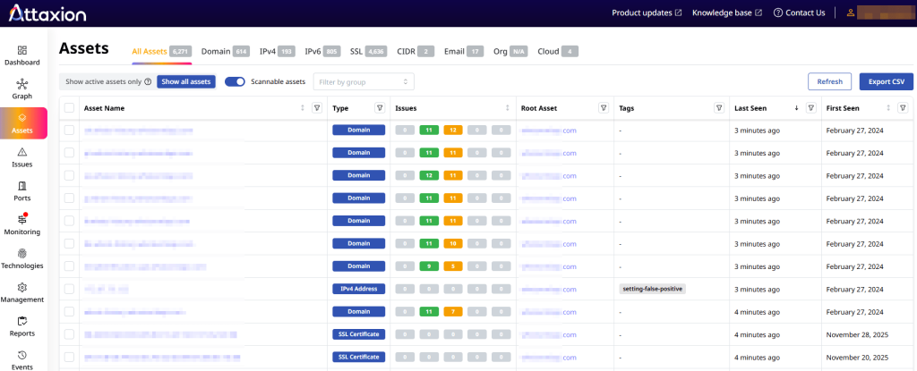Open the Root Asset column filter
The width and height of the screenshot is (917, 371).
(604, 108)
